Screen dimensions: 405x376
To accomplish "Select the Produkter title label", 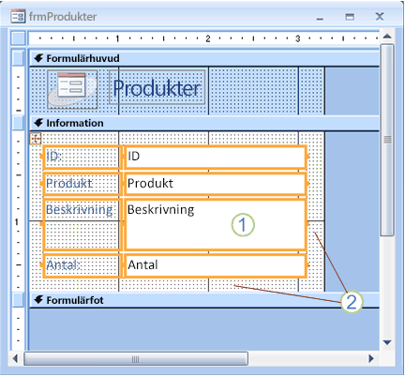I will point(157,87).
